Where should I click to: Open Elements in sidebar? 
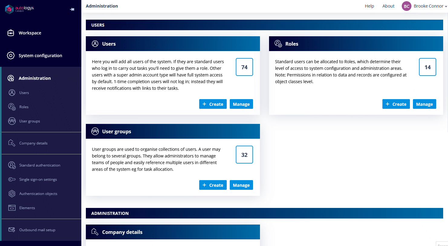pyautogui.click(x=27, y=208)
